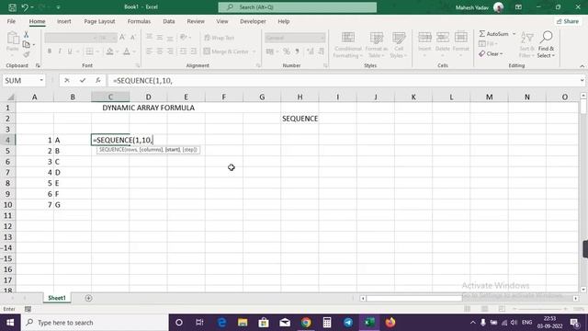Click the Save icon in title bar
Viewport: 588px width, 331px height.
[x=12, y=7]
